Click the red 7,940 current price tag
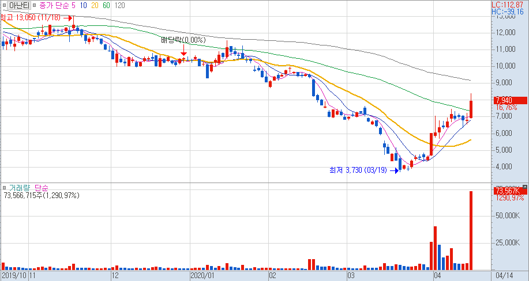529x281 pixels. click(x=511, y=100)
